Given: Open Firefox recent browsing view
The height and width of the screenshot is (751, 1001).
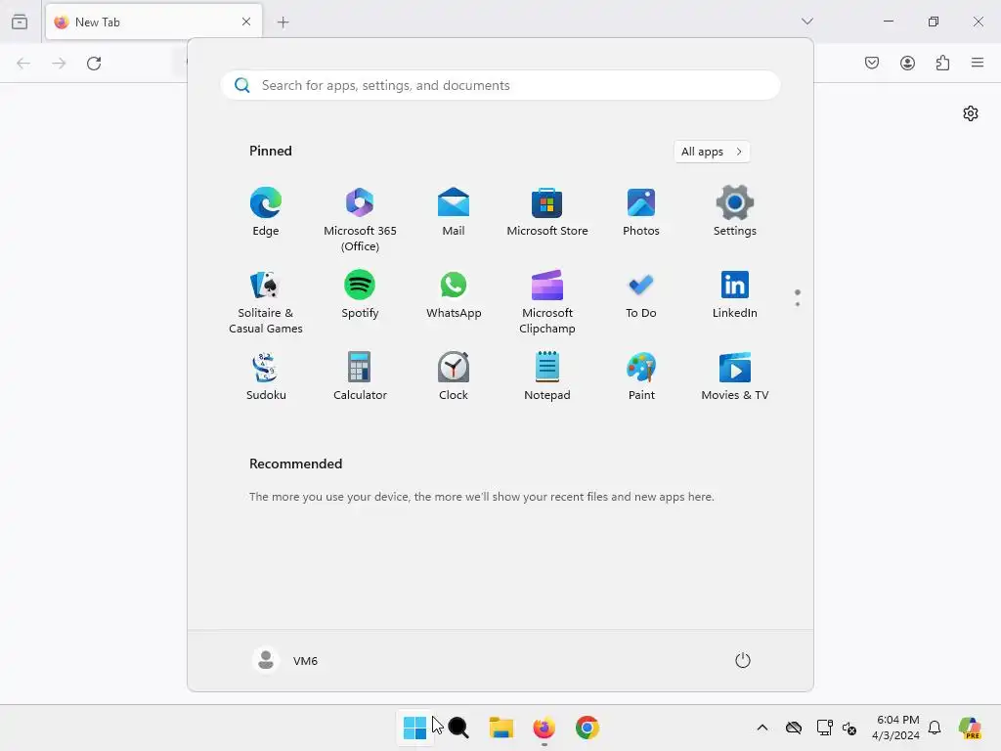Looking at the screenshot, I should (x=20, y=22).
